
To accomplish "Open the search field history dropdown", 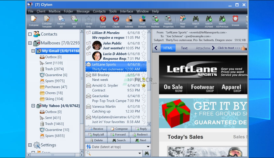I will tap(140, 153).
